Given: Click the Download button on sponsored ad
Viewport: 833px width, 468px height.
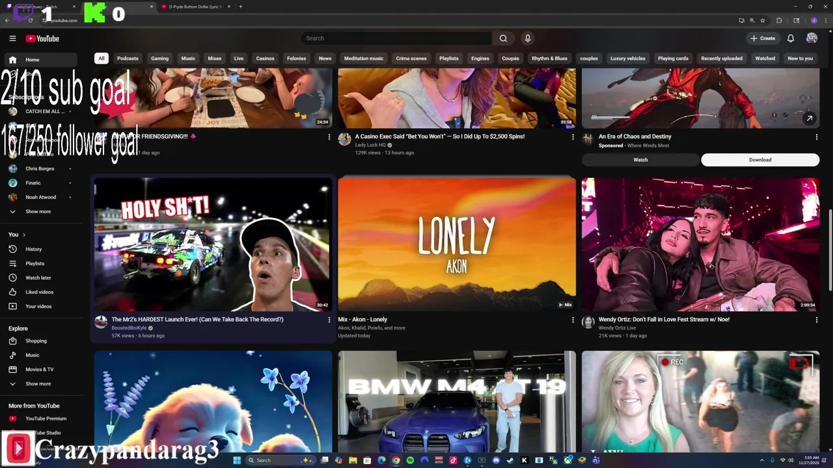Looking at the screenshot, I should click(760, 160).
